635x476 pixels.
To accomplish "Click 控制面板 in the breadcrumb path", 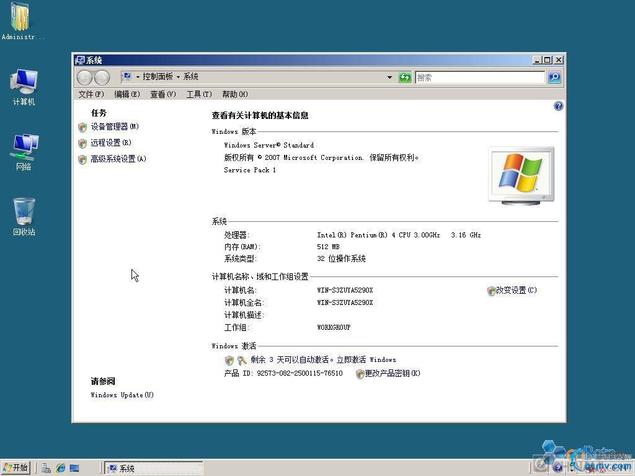I will [x=158, y=76].
